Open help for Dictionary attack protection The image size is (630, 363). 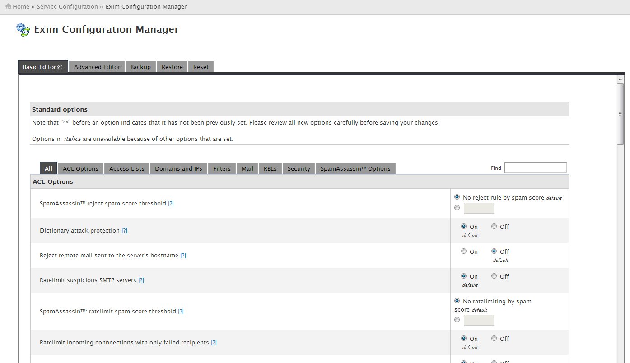tap(124, 231)
